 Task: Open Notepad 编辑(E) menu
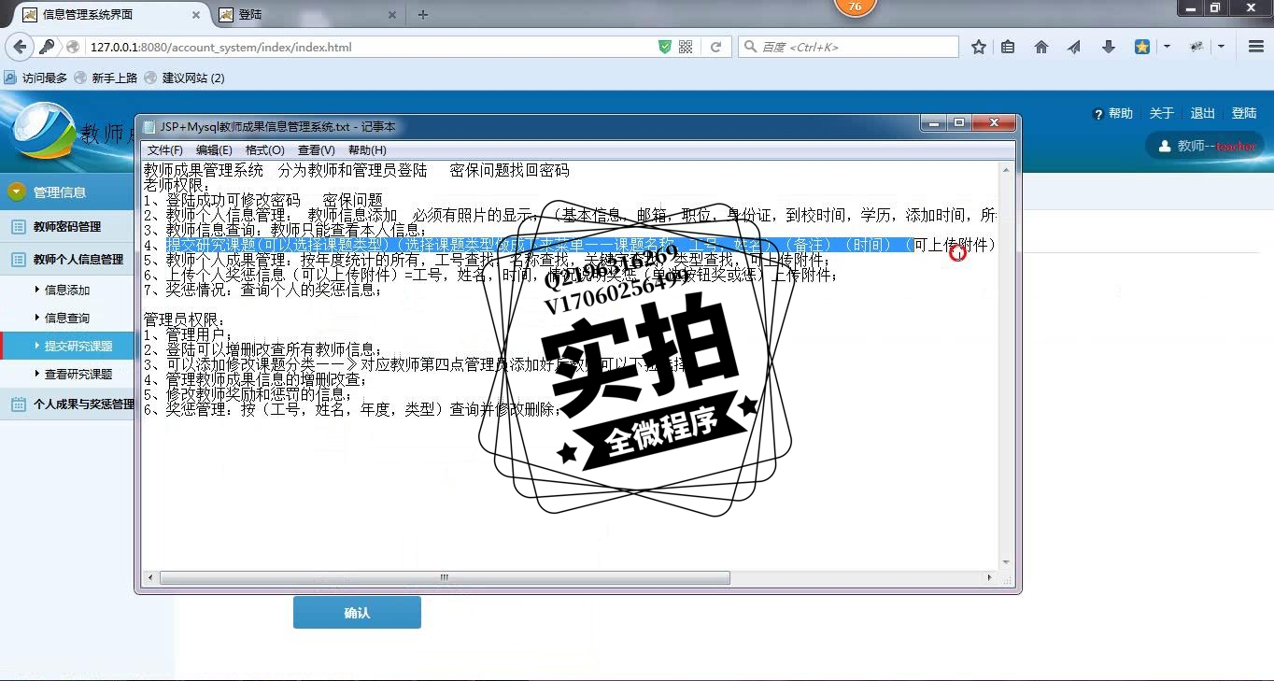214,149
